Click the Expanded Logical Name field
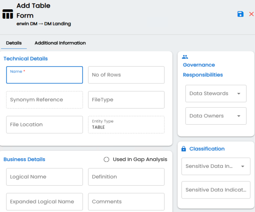Viewport: 255px width, 212px height. [45, 202]
